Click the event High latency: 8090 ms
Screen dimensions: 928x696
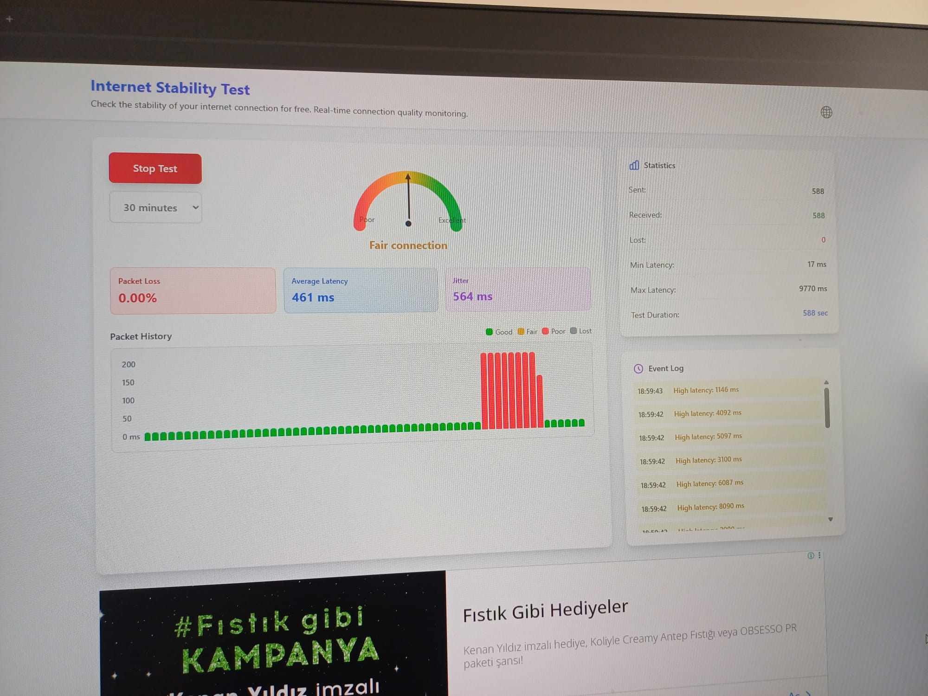(710, 507)
